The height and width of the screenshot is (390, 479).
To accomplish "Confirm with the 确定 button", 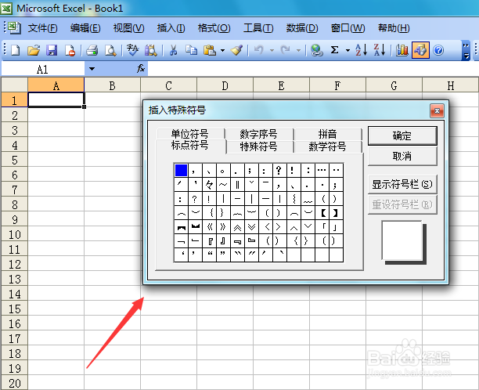I will pos(402,135).
